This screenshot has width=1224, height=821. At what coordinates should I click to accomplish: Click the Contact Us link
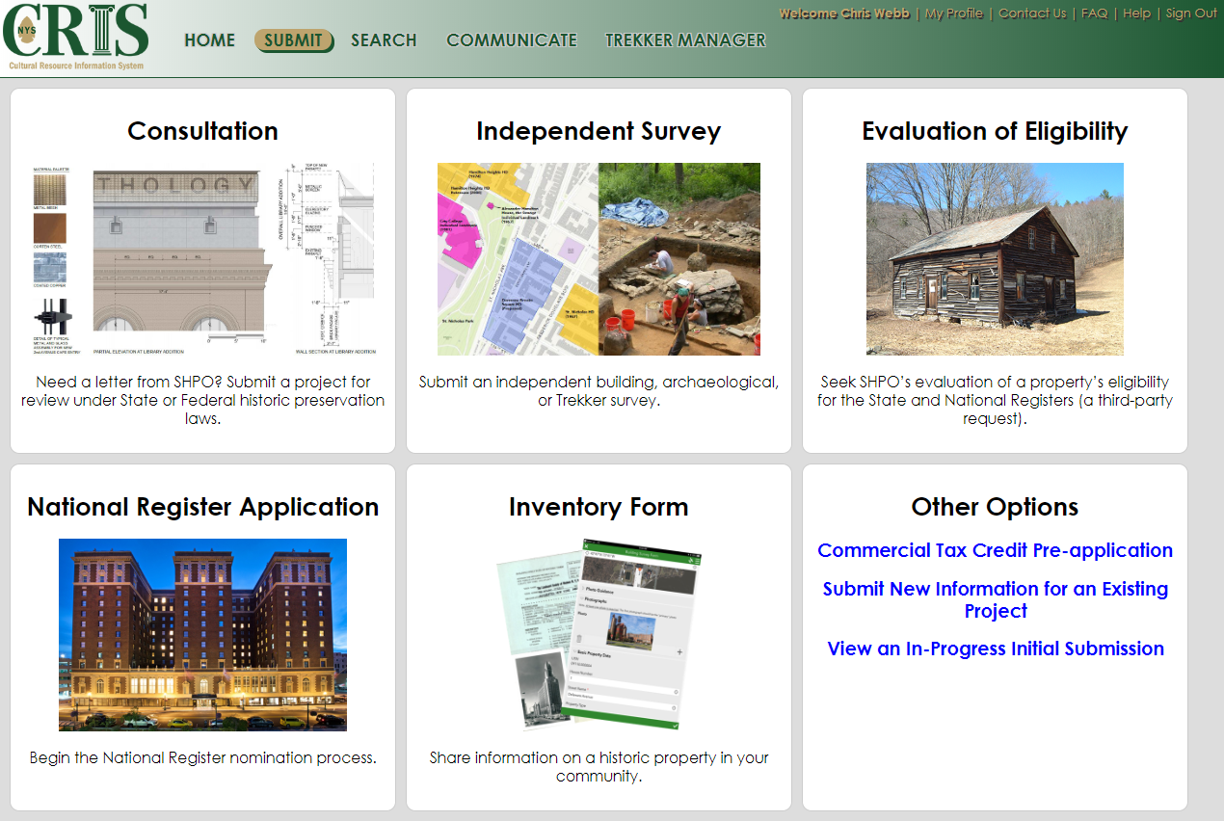pyautogui.click(x=1032, y=13)
